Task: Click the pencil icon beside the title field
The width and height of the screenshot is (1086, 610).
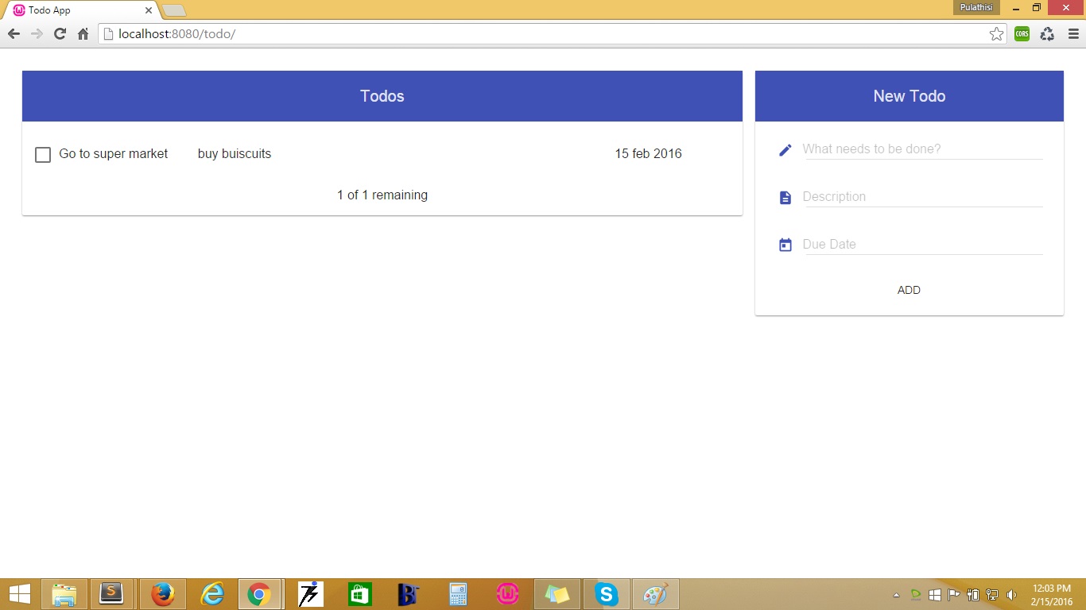Action: (x=785, y=150)
